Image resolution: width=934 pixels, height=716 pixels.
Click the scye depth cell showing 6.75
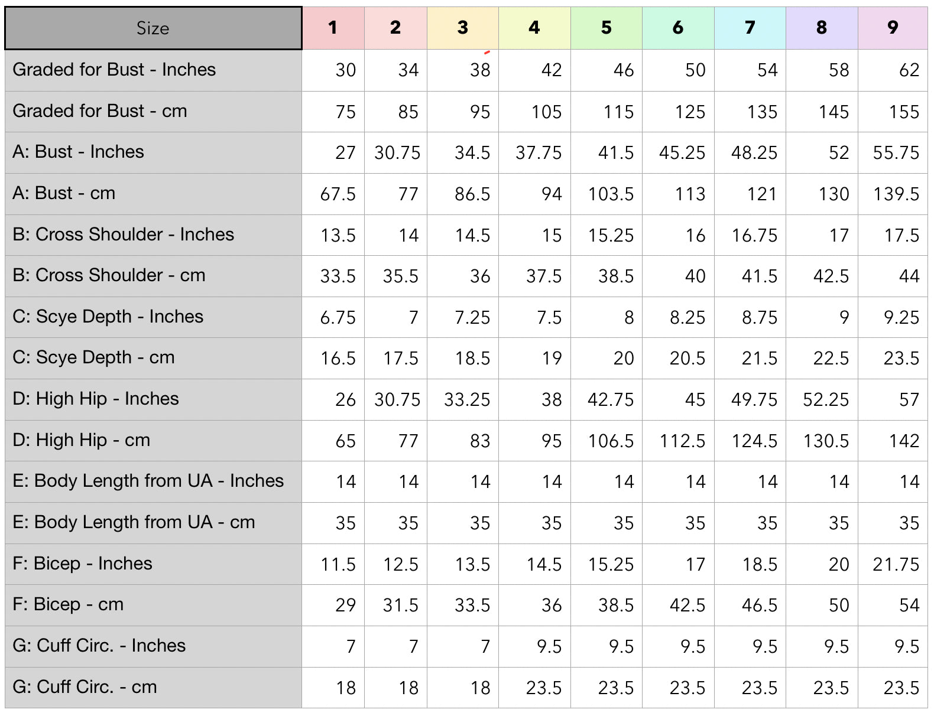[338, 318]
